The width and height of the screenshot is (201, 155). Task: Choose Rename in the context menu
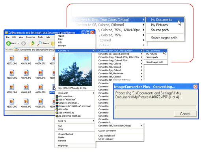tap(62, 141)
